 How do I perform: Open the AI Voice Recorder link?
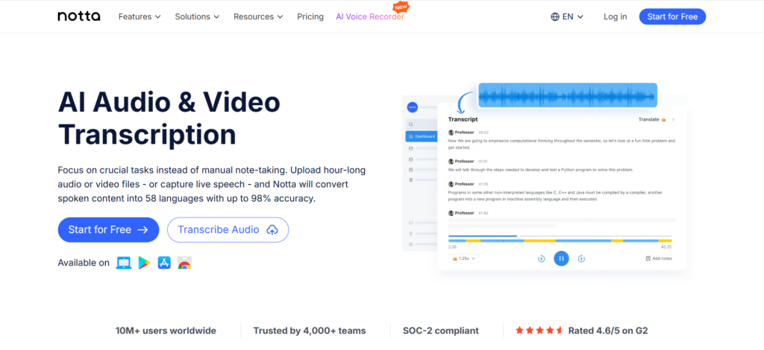[370, 16]
